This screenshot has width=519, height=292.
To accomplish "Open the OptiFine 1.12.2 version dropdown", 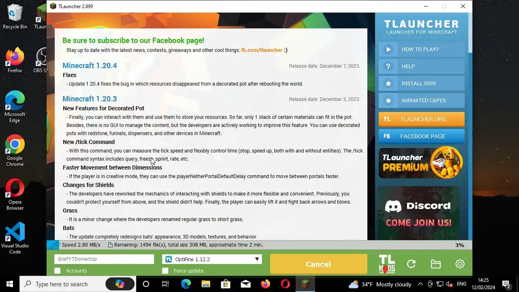I will (212, 259).
